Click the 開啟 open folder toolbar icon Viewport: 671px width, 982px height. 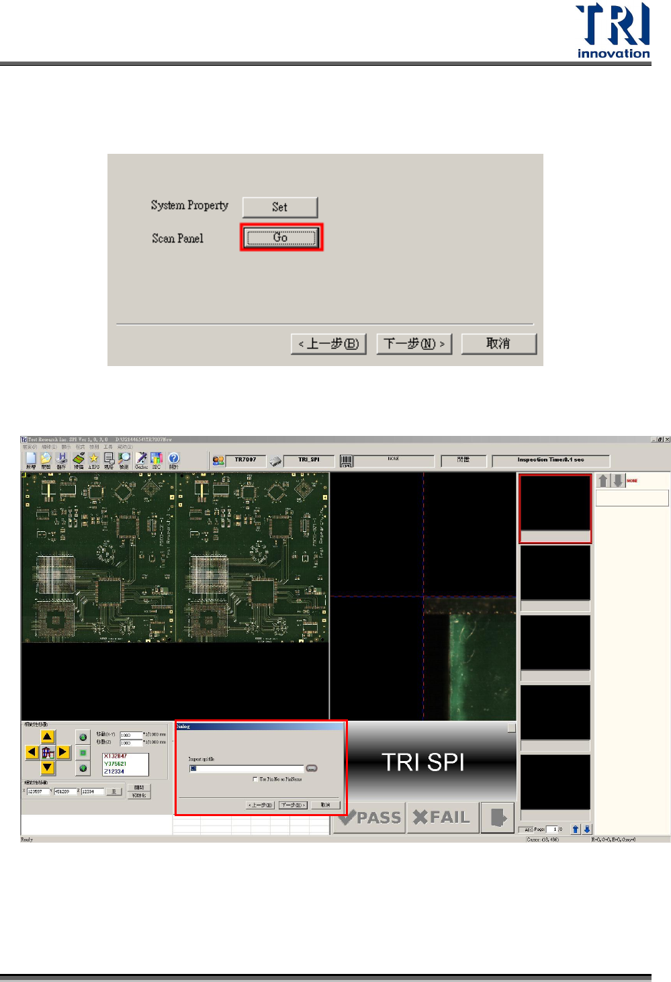point(46,460)
